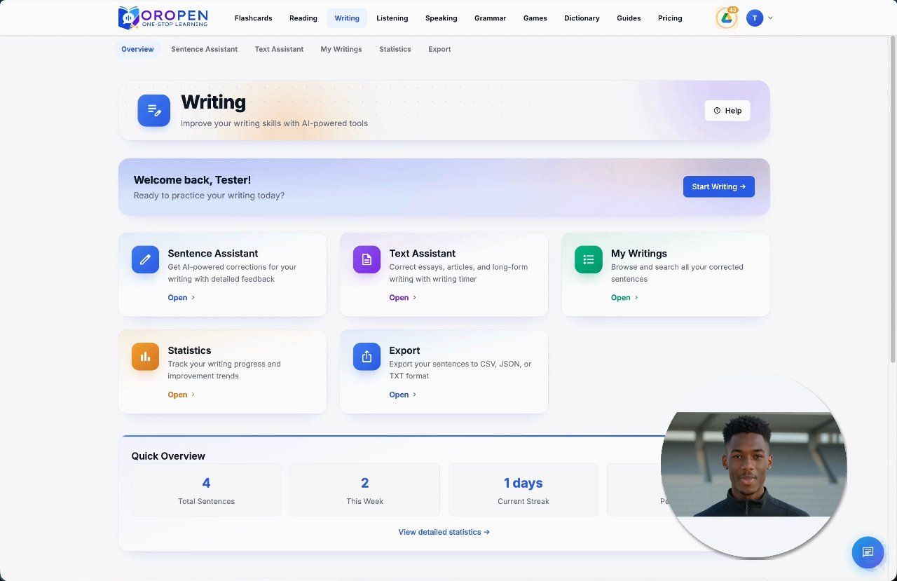Click the user avatar letter T
Image resolution: width=897 pixels, height=581 pixels.
[755, 18]
